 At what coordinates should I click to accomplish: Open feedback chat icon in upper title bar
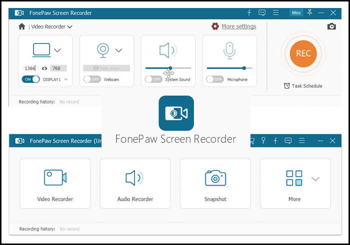(262, 12)
